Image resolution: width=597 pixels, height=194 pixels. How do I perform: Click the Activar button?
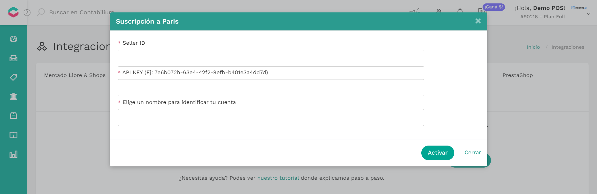pos(438,153)
